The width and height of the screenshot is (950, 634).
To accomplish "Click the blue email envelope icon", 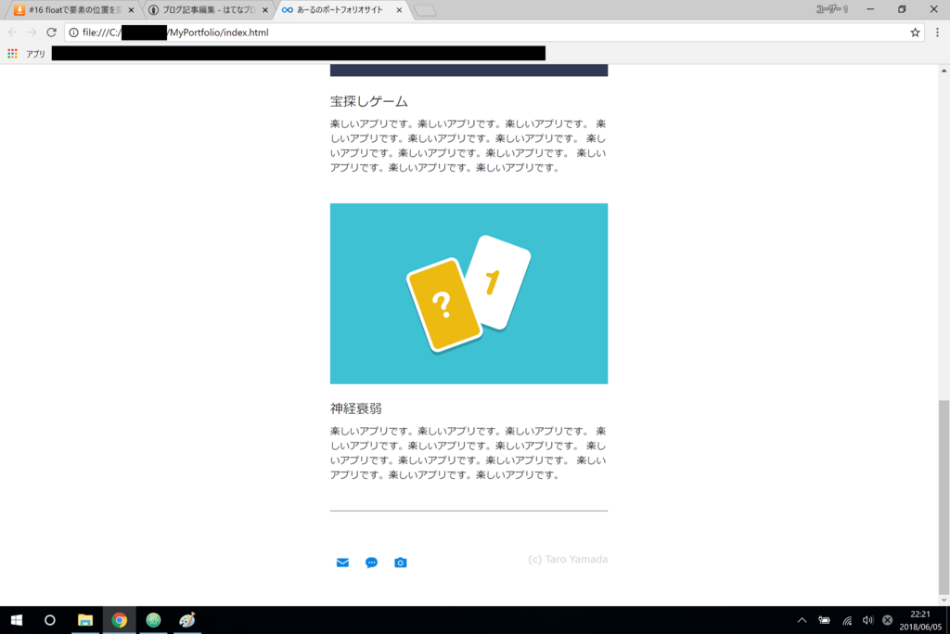I will point(342,563).
